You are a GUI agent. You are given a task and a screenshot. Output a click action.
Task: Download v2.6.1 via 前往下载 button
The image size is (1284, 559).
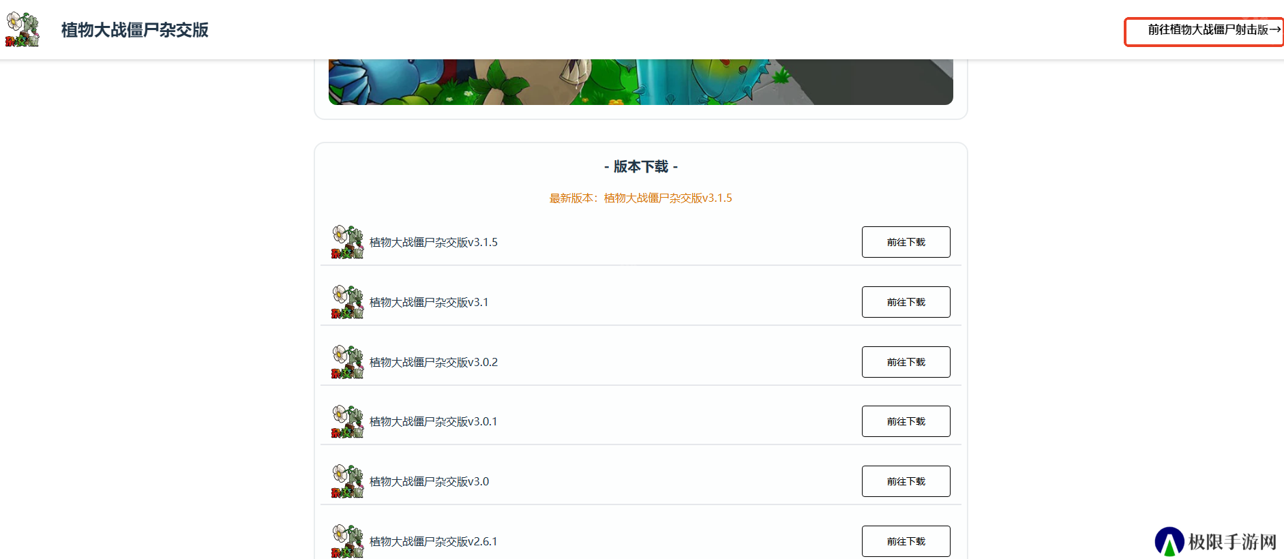[906, 541]
